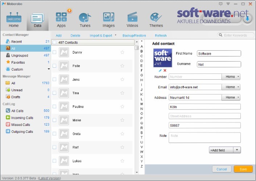
Task: Jump to letter M in alphabet index
Action: coord(141,104)
